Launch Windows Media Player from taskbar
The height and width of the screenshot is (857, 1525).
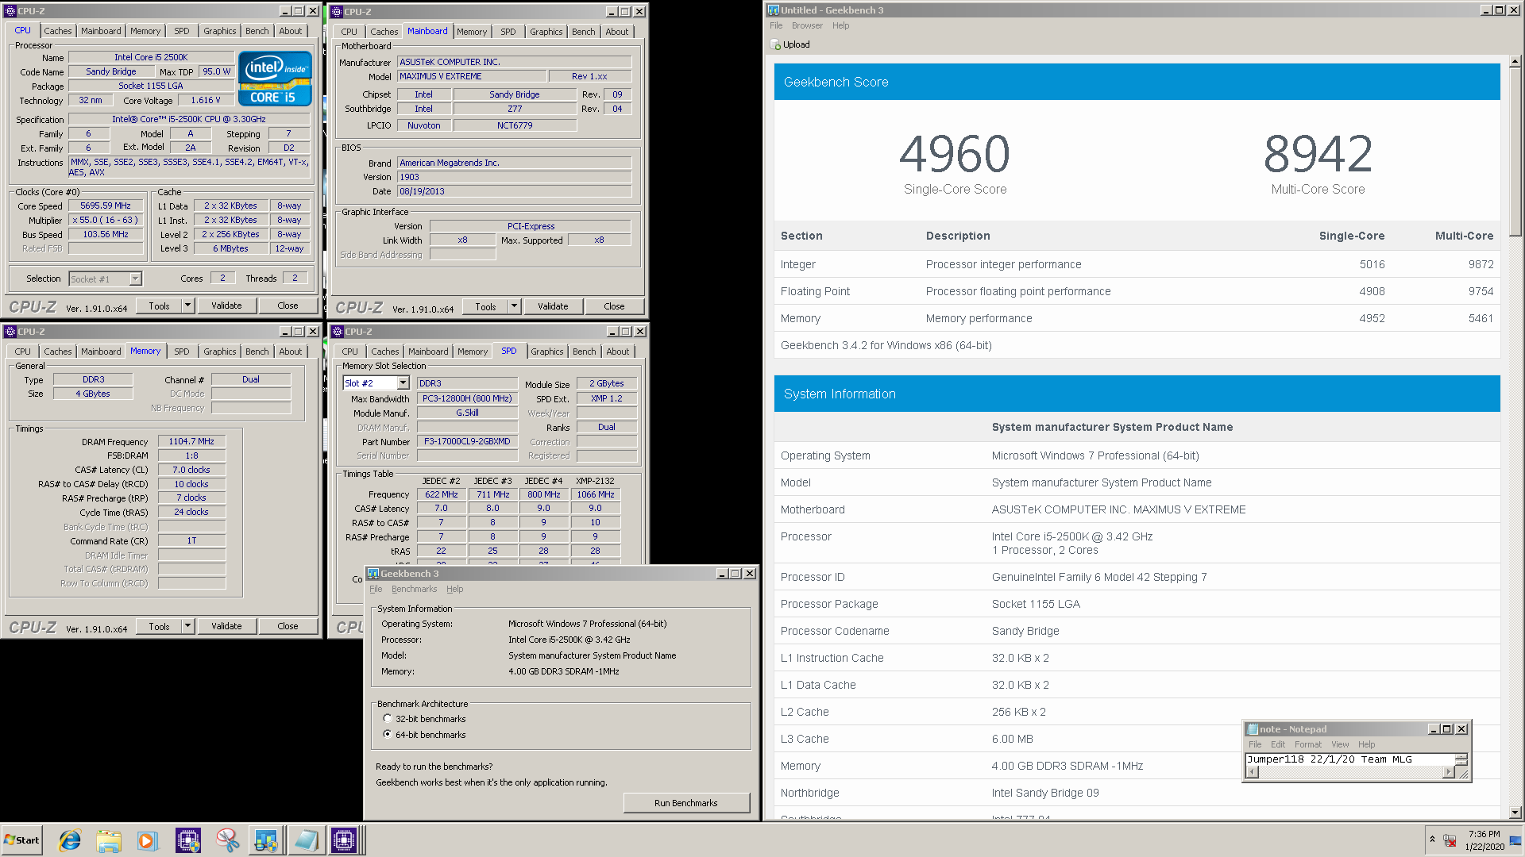(148, 840)
